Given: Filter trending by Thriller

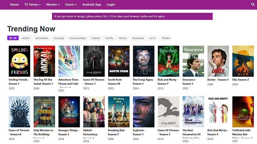Looking at the screenshot, I should pos(166,38).
